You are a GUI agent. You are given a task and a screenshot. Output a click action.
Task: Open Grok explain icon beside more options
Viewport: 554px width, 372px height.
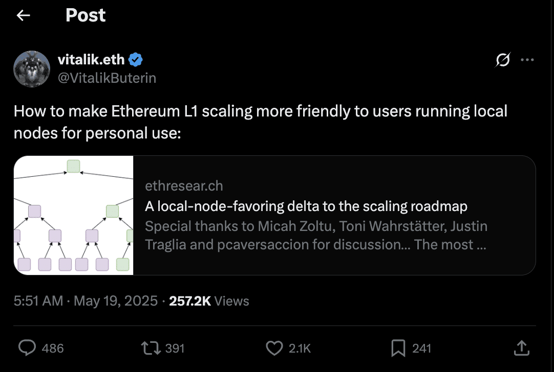pyautogui.click(x=503, y=60)
